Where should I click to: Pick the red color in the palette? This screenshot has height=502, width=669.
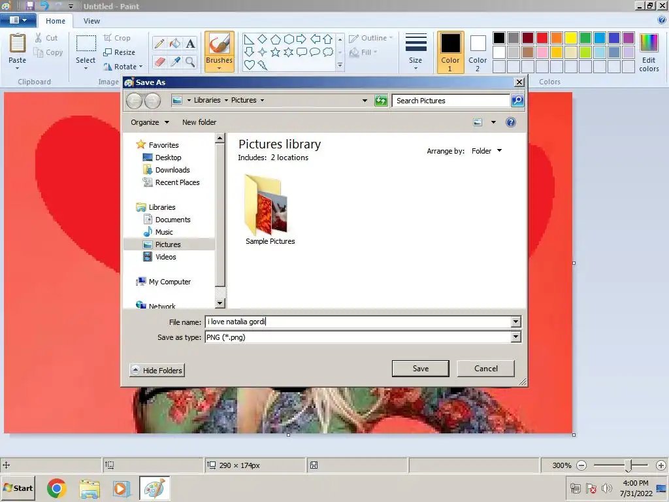pos(542,38)
